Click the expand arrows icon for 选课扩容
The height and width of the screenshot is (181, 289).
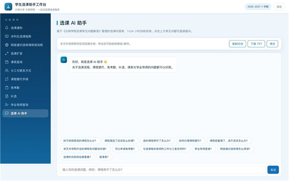click(7, 54)
